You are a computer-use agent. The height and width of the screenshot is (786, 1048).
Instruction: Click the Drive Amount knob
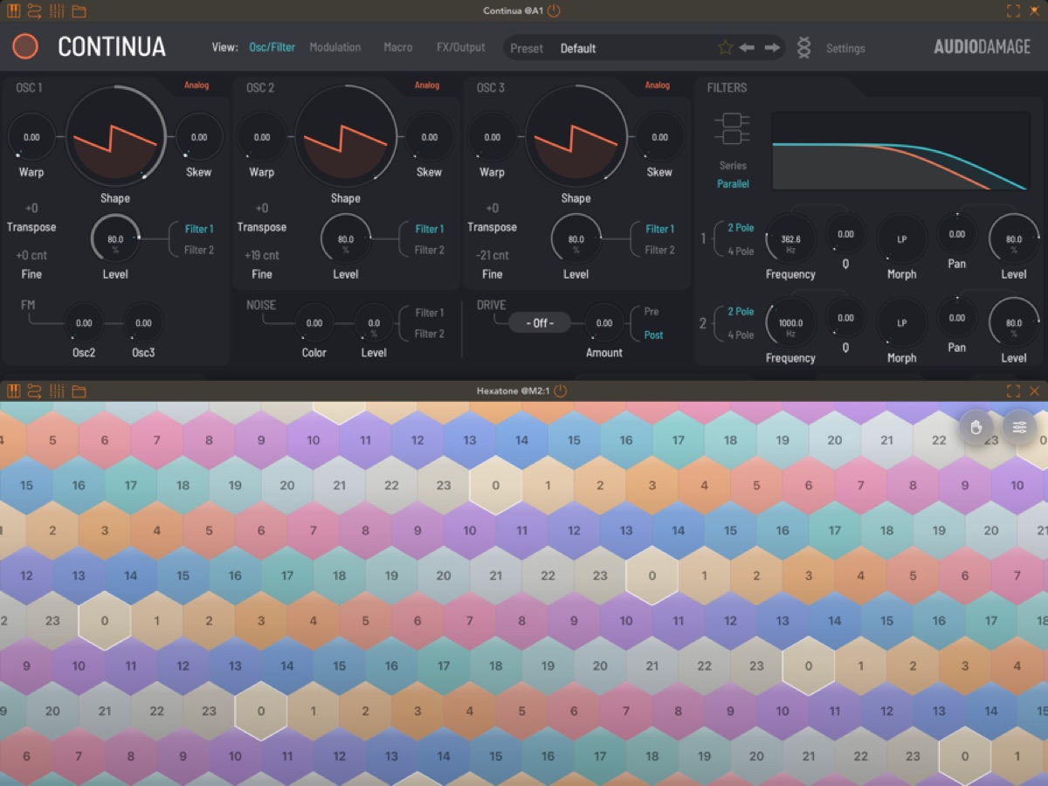point(604,323)
